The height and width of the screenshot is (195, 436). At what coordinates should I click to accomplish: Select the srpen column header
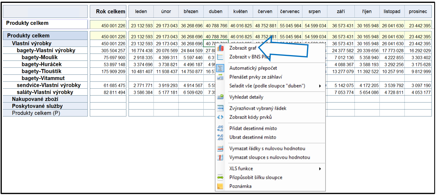pyautogui.click(x=315, y=12)
